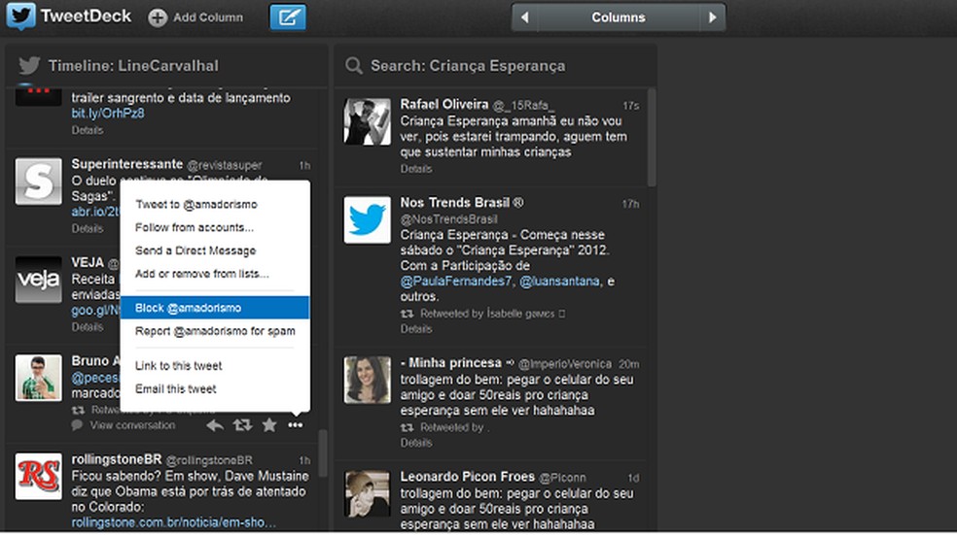Click the @ImperioVeronica handle

click(x=564, y=364)
